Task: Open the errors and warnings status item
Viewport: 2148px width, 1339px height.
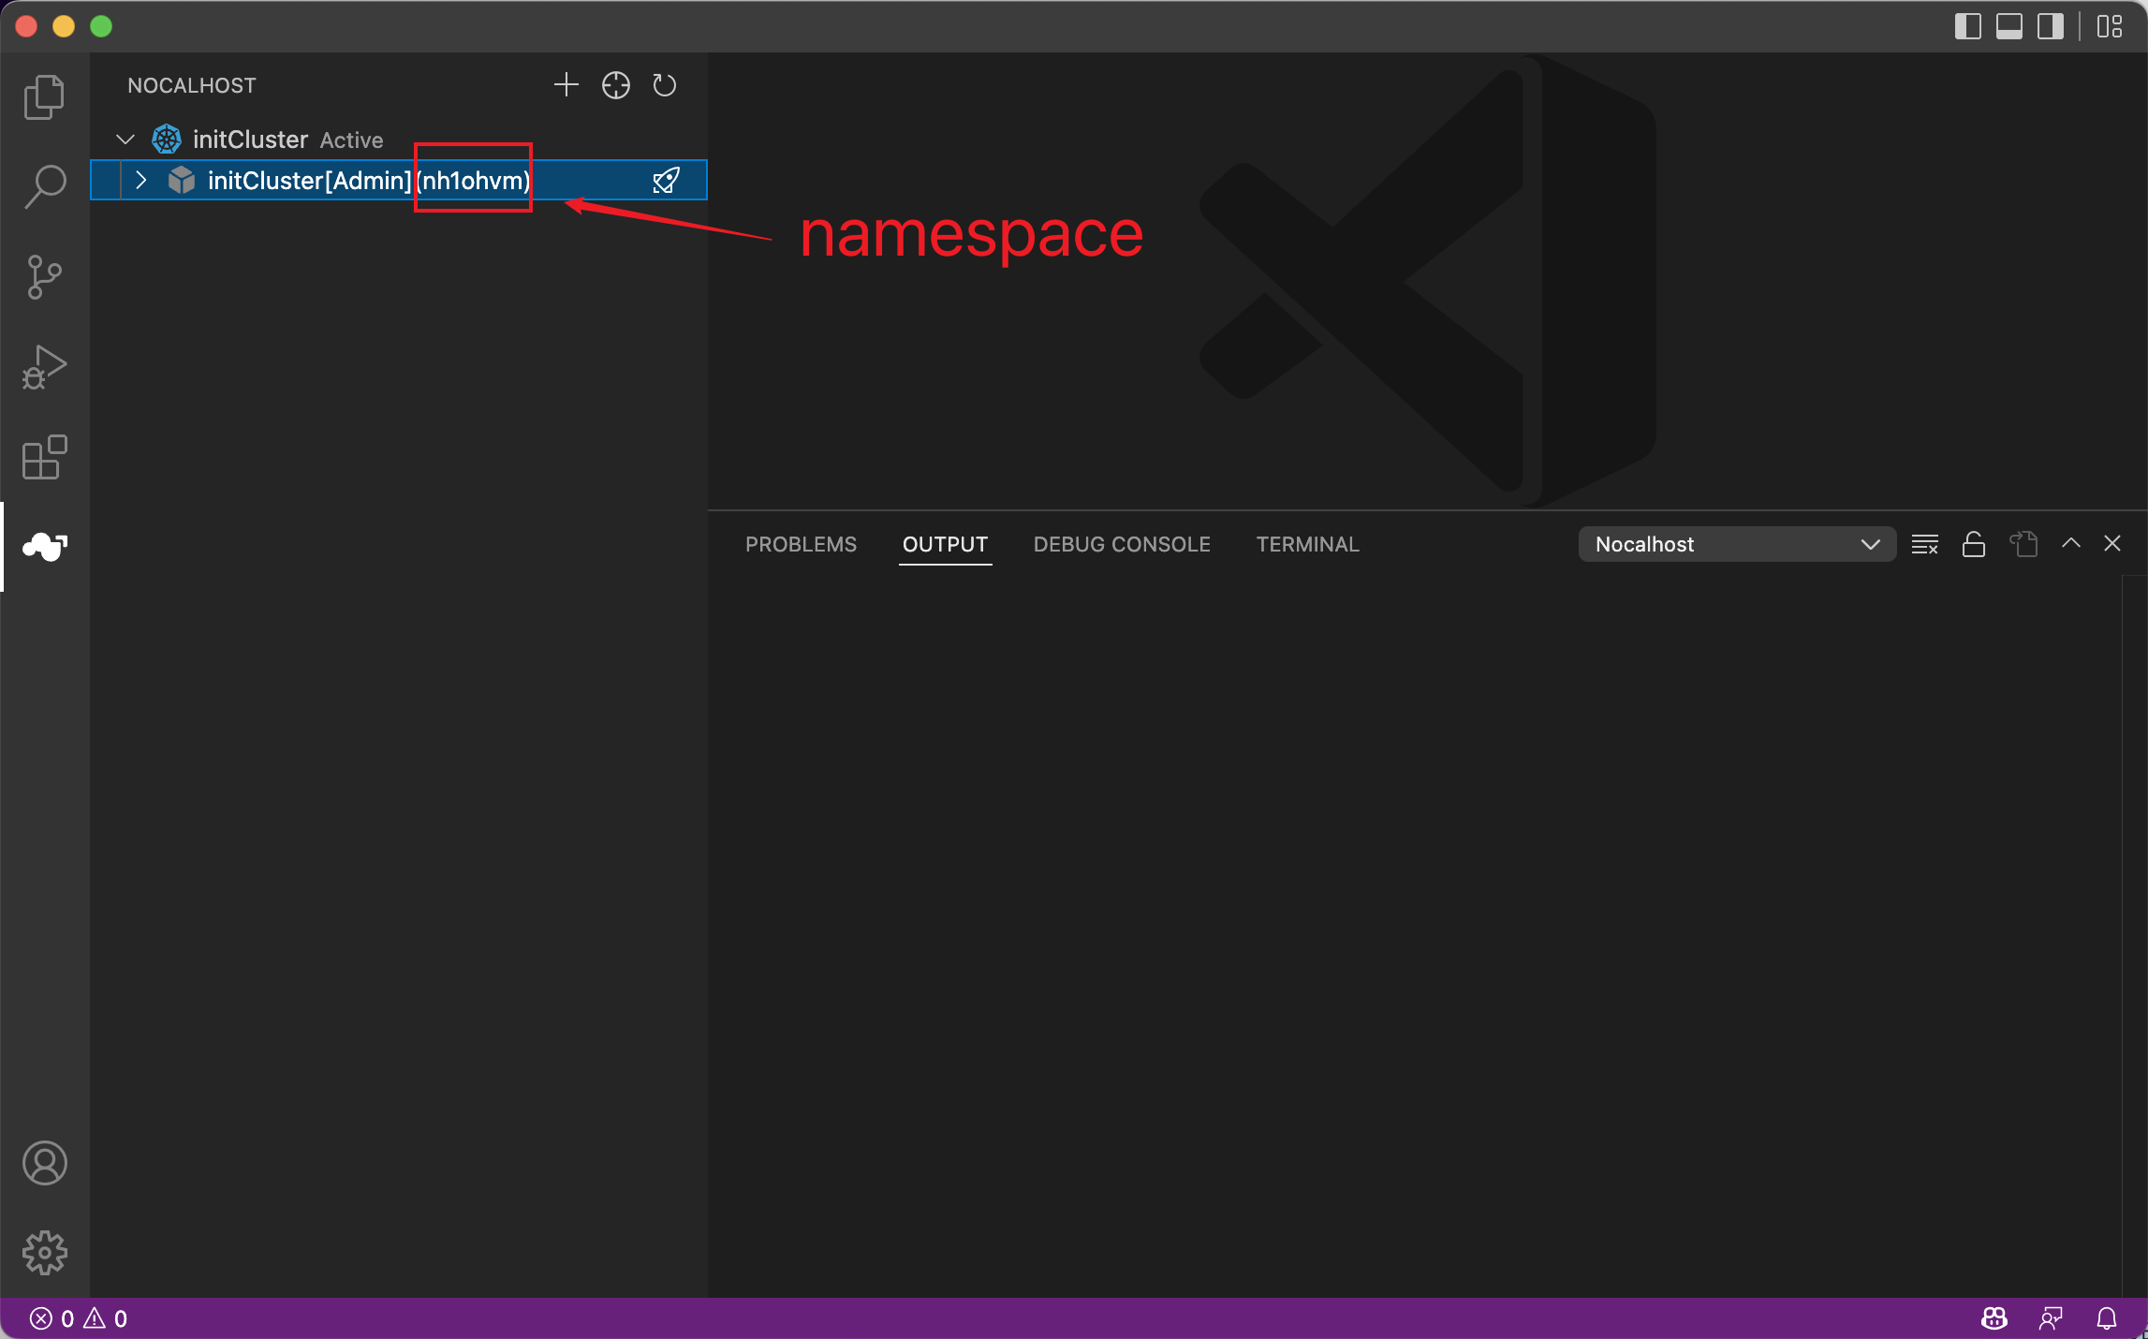Action: (x=79, y=1318)
